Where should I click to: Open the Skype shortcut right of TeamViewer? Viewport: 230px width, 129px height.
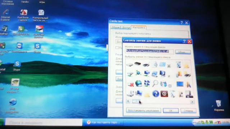[37, 48]
